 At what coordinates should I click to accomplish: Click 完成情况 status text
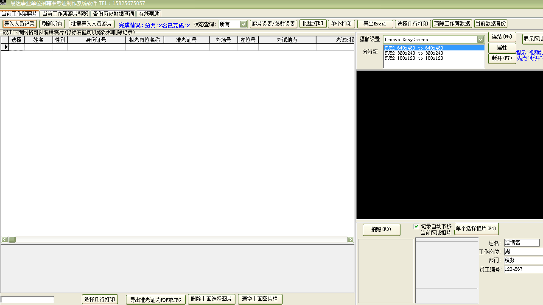(154, 25)
